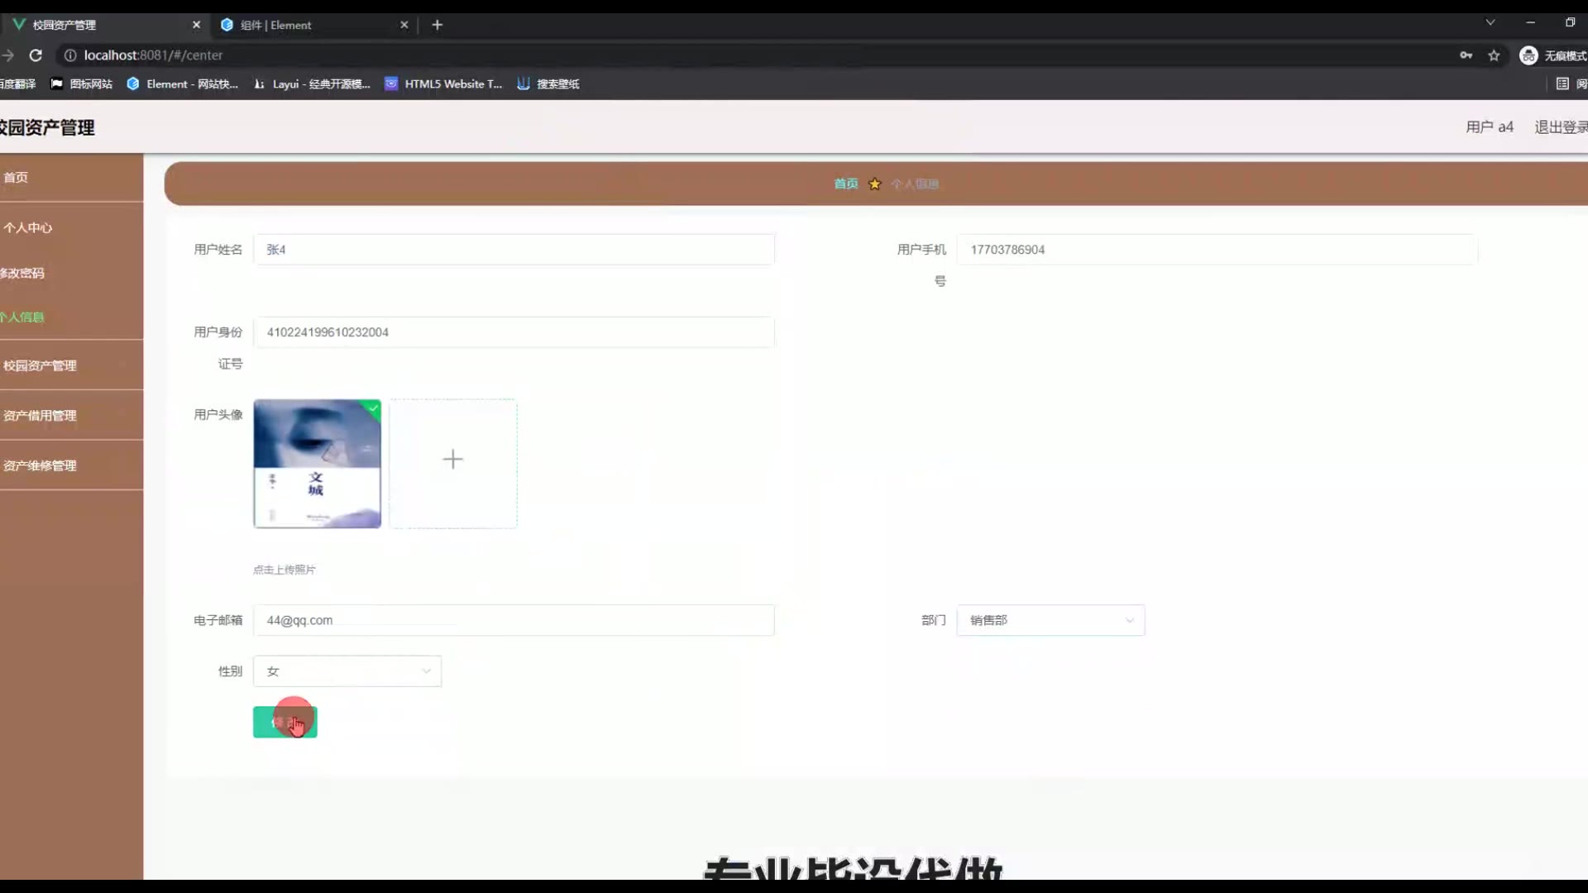Expand the 性别 gender dropdown
This screenshot has height=893, width=1588.
[x=347, y=671]
